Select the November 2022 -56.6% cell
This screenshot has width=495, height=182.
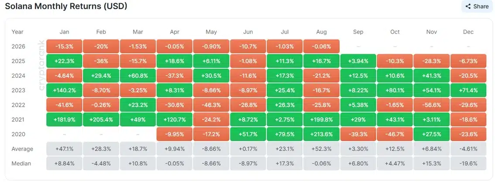click(x=432, y=105)
